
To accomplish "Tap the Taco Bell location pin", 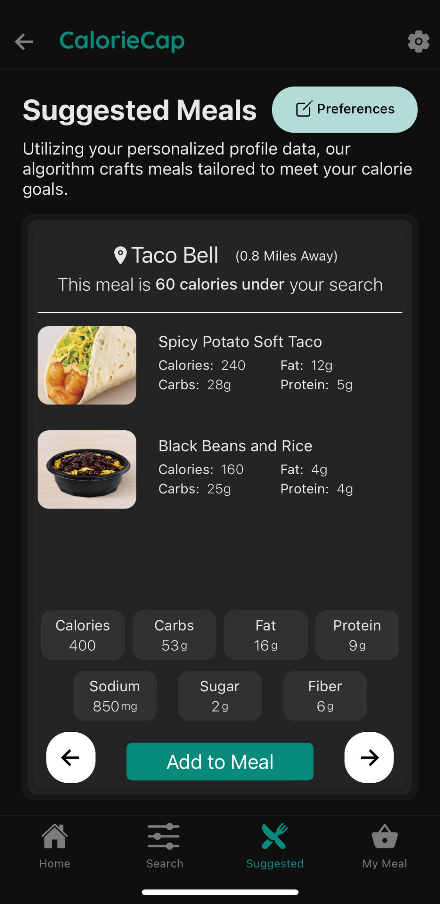I will tap(120, 255).
